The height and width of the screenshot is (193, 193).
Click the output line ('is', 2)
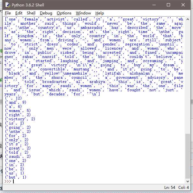point(14,123)
